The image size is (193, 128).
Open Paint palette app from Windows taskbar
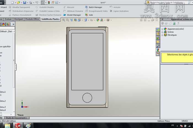click(x=28, y=126)
